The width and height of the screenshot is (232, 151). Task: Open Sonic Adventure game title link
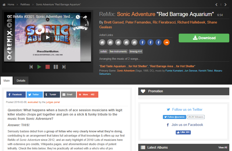point(136,14)
